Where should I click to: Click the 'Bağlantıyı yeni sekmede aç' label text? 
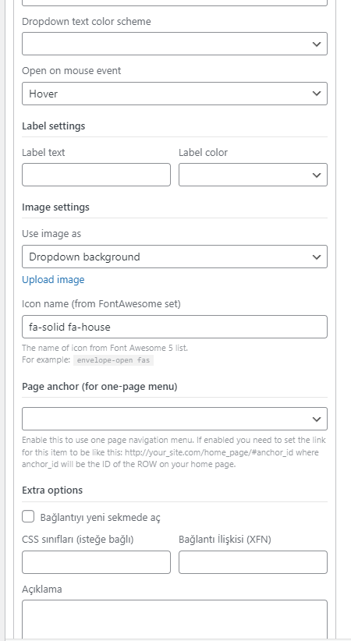coord(100,518)
